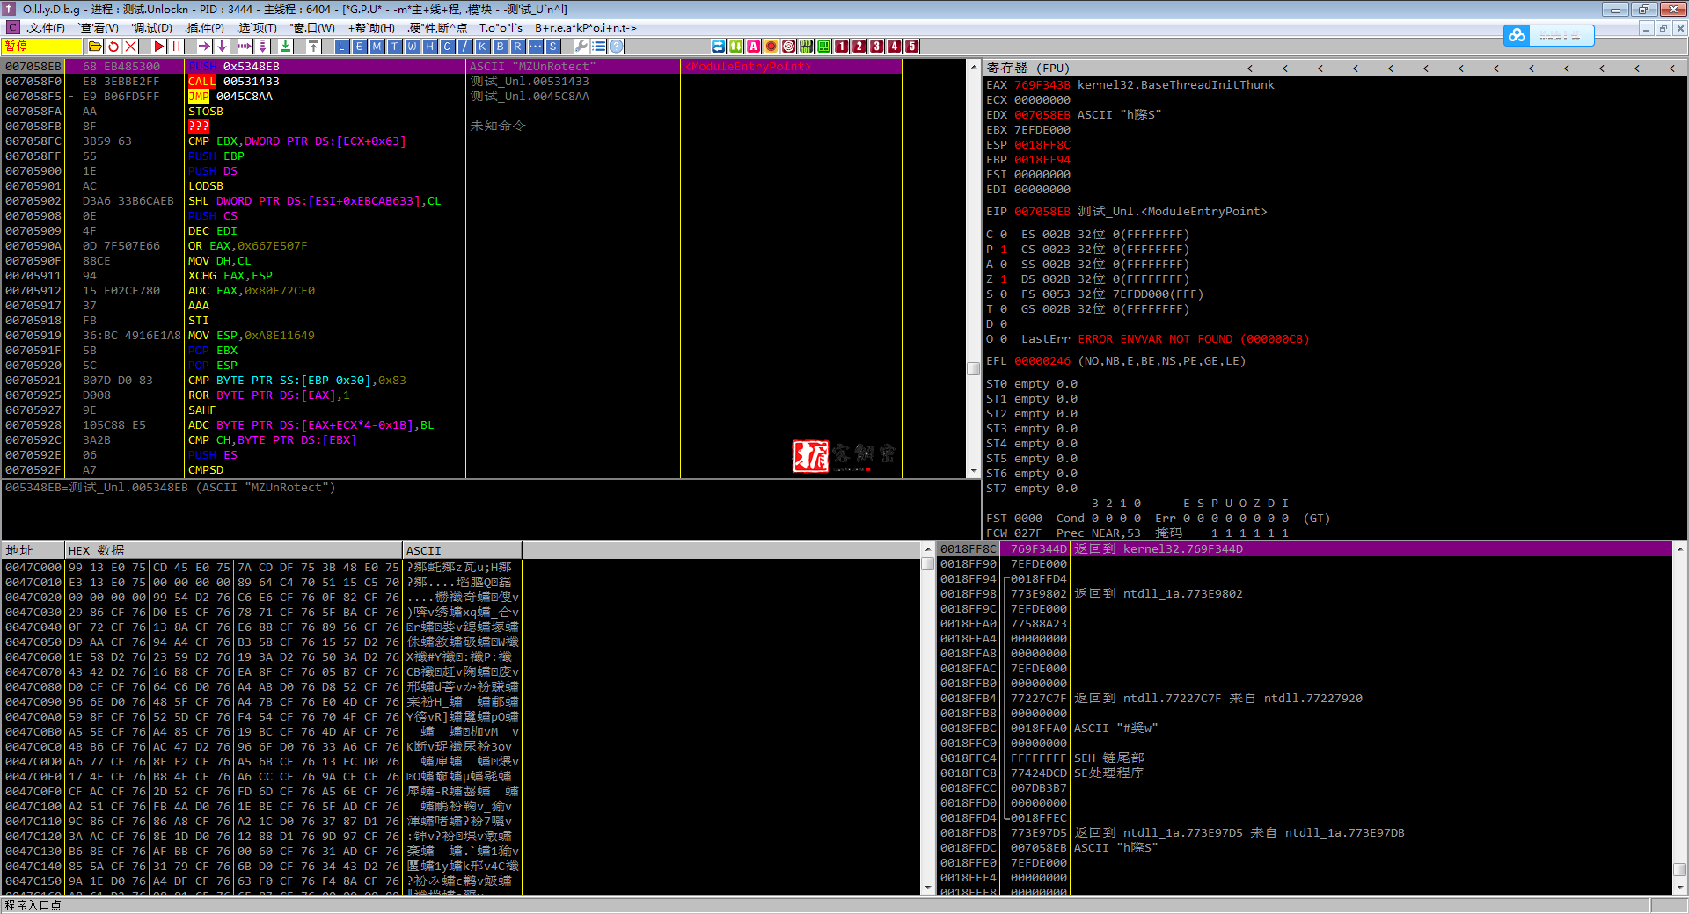
Task: Open the Tools menu
Action: coord(501,28)
